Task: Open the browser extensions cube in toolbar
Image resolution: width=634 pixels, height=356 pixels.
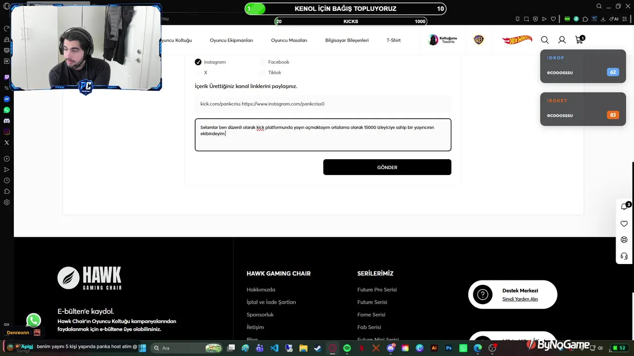Action: (585, 19)
